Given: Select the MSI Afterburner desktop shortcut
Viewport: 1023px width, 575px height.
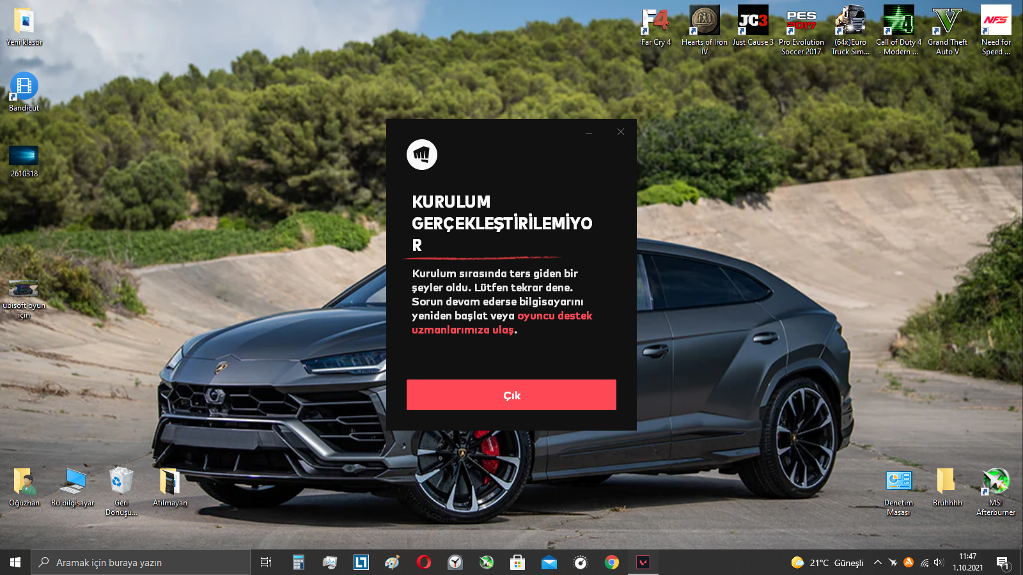Looking at the screenshot, I should pos(996,491).
